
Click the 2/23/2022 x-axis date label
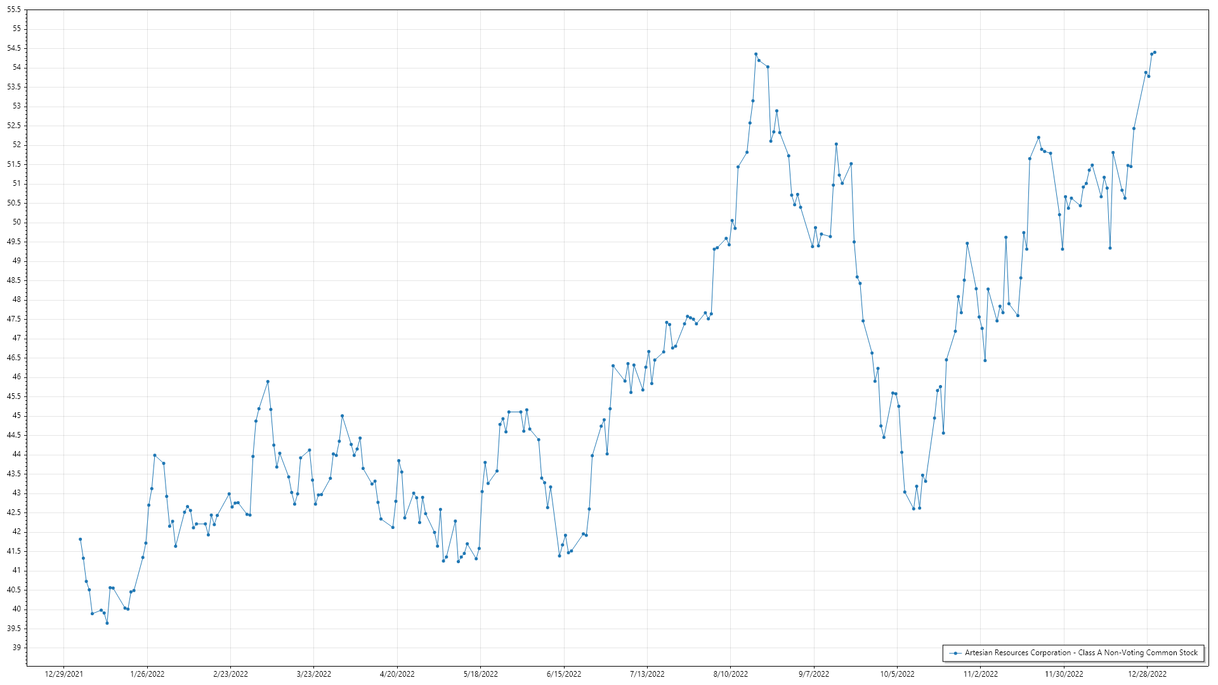click(x=230, y=674)
